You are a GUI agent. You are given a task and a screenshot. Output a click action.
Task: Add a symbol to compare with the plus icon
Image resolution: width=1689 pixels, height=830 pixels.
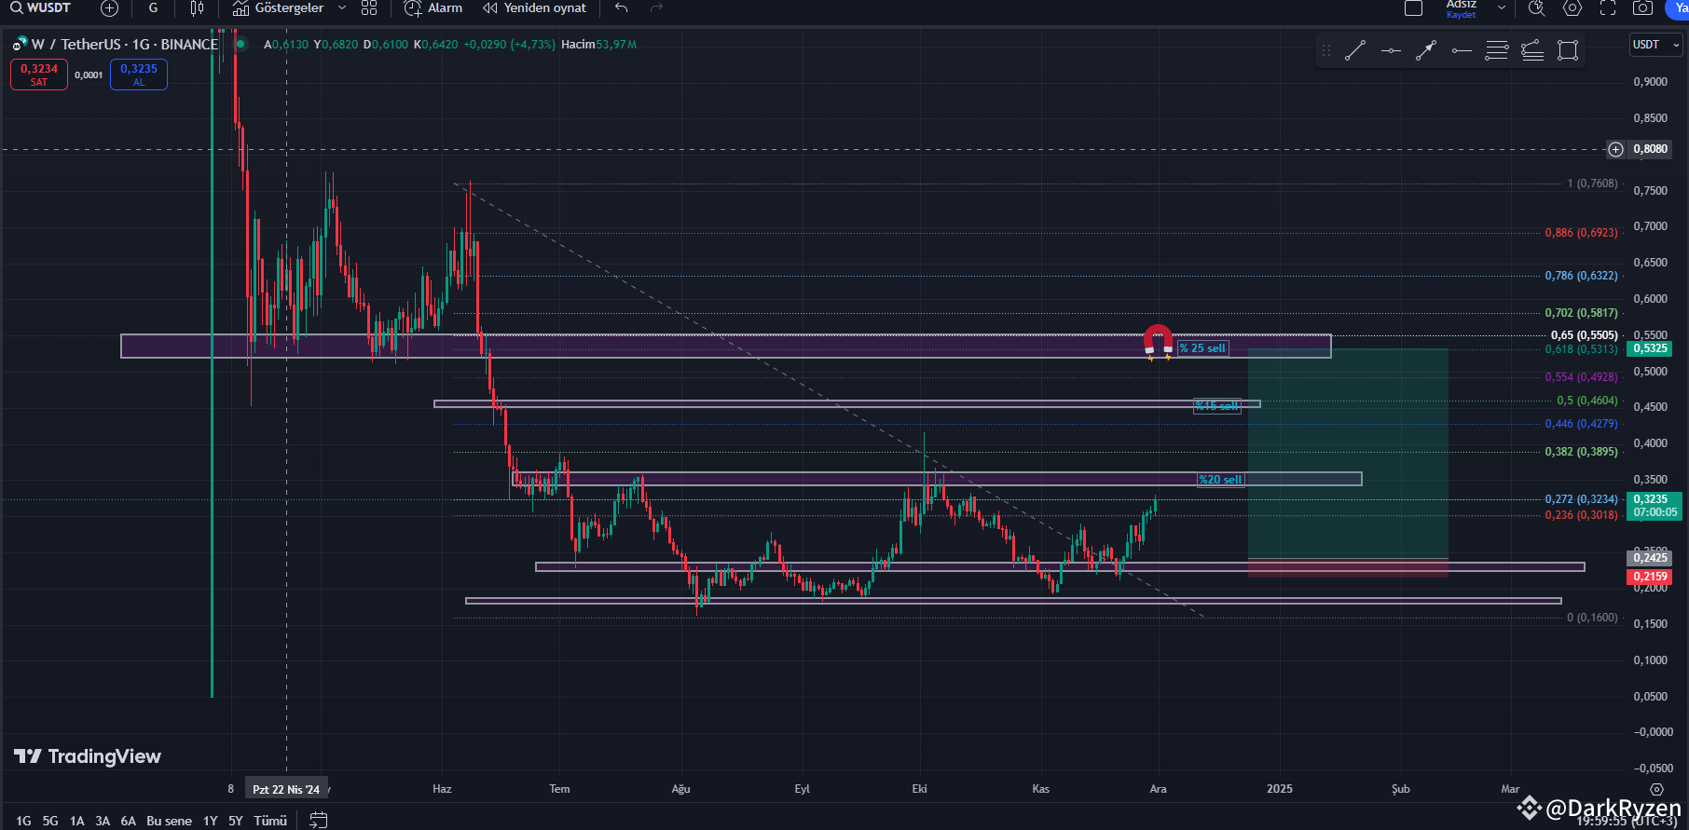point(109,8)
